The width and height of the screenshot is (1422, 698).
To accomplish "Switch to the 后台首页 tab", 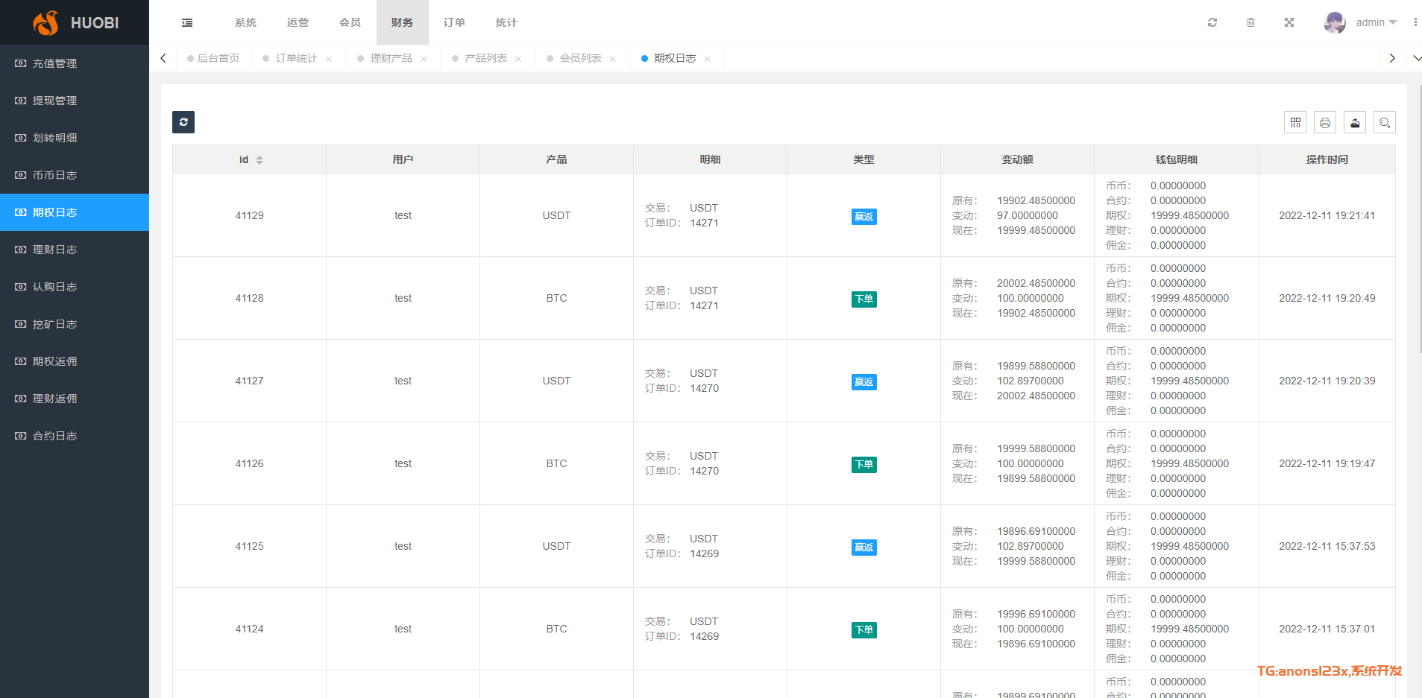I will [213, 58].
